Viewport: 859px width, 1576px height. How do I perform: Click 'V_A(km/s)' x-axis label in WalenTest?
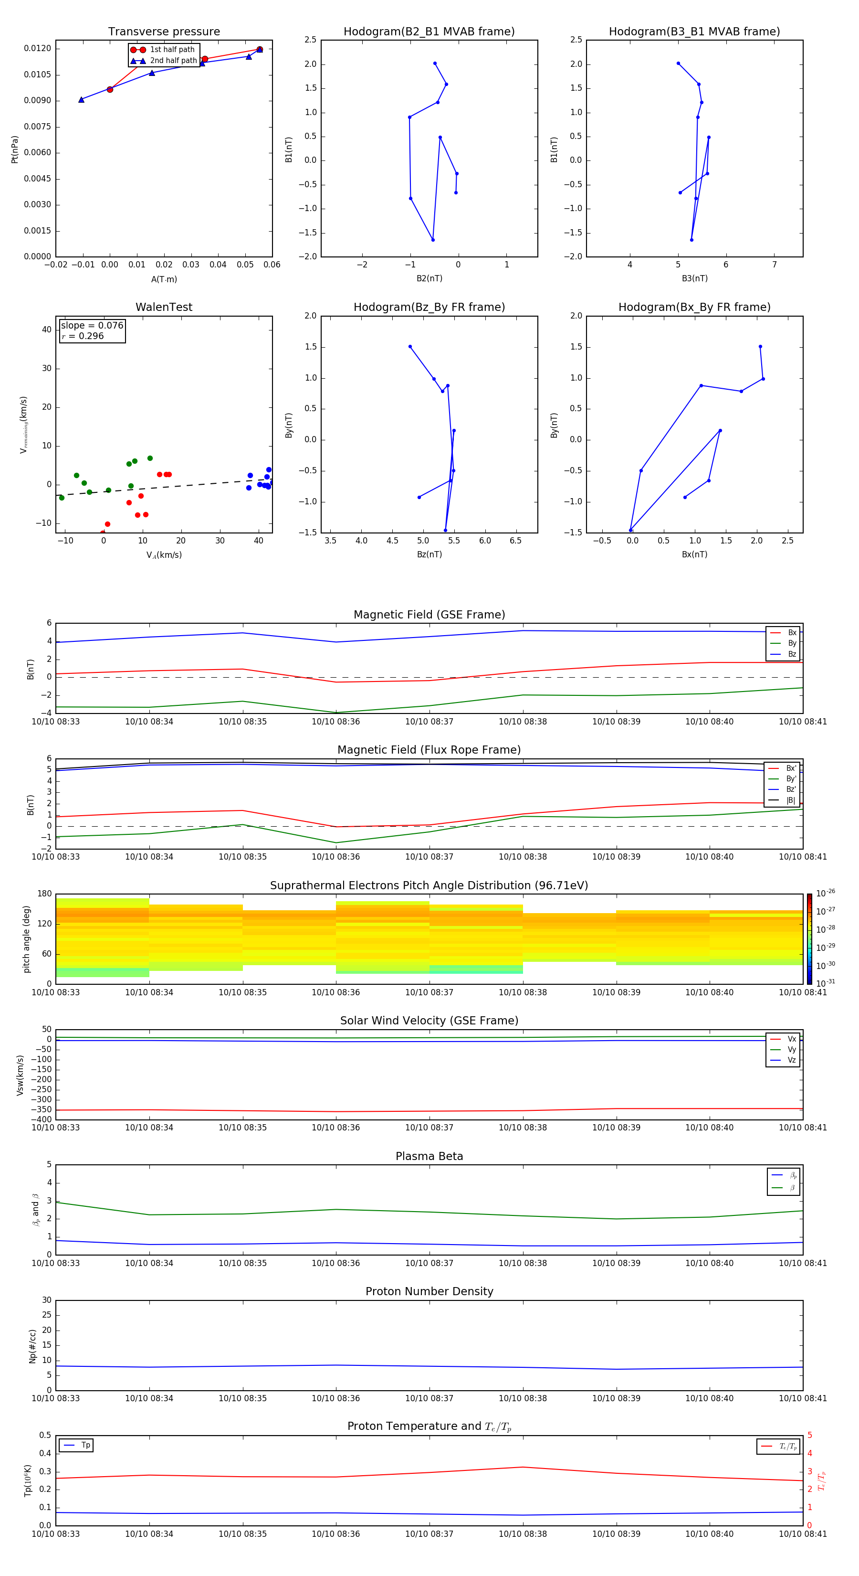[x=164, y=555]
